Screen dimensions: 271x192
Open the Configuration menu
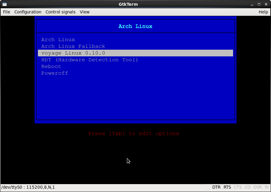[x=28, y=12]
